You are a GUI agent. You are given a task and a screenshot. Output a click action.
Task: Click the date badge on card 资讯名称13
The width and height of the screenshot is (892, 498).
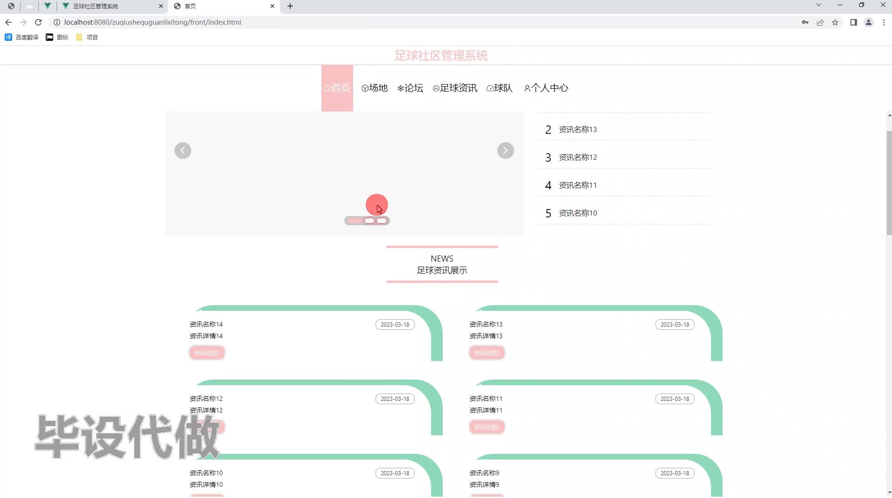pos(675,325)
